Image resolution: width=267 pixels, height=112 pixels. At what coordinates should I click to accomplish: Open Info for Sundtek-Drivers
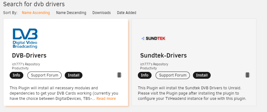(x=145, y=75)
